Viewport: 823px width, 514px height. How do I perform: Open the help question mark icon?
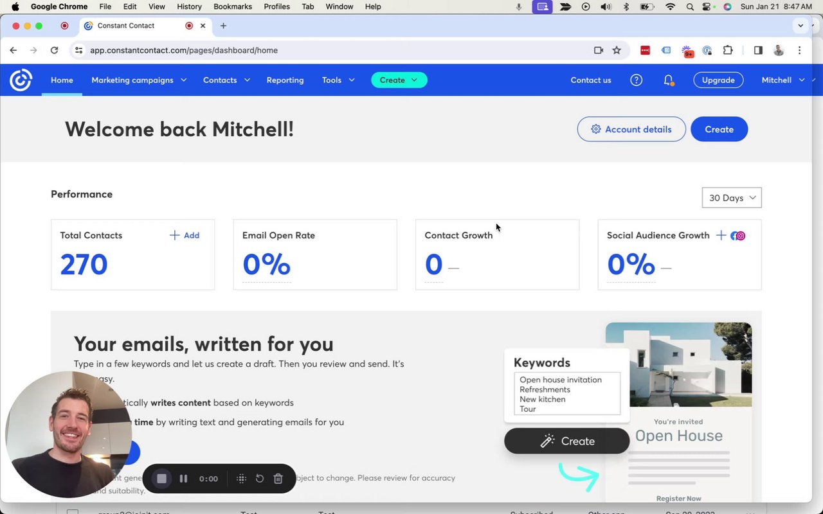pos(636,80)
